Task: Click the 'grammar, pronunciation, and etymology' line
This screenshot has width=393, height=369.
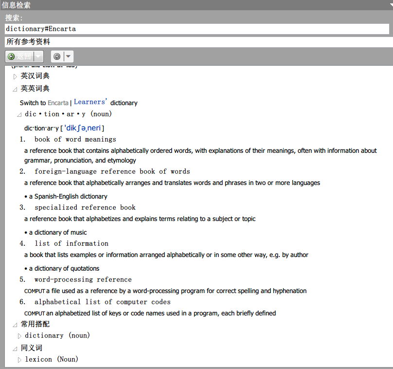Action: tap(80, 161)
